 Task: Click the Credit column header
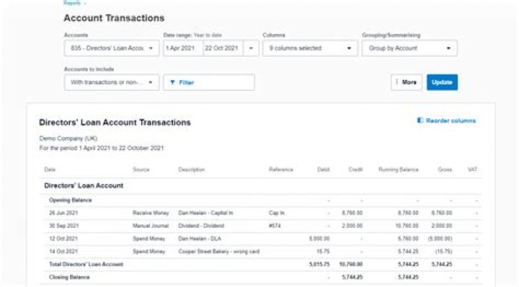point(355,169)
